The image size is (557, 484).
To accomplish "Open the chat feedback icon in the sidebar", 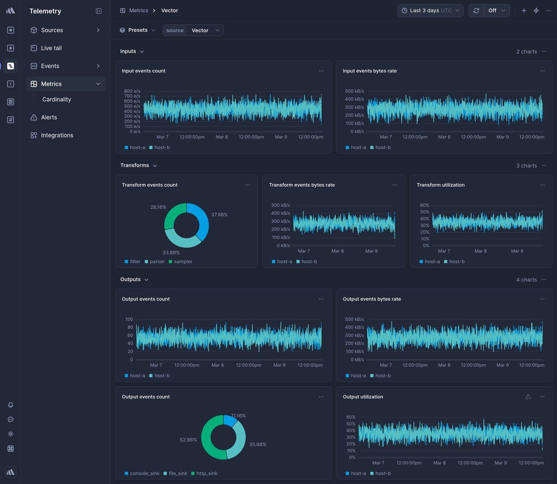I will click(10, 419).
